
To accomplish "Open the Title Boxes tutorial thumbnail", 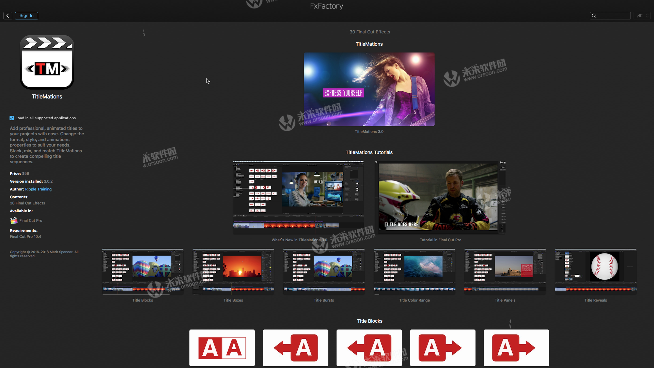I will pyautogui.click(x=233, y=272).
